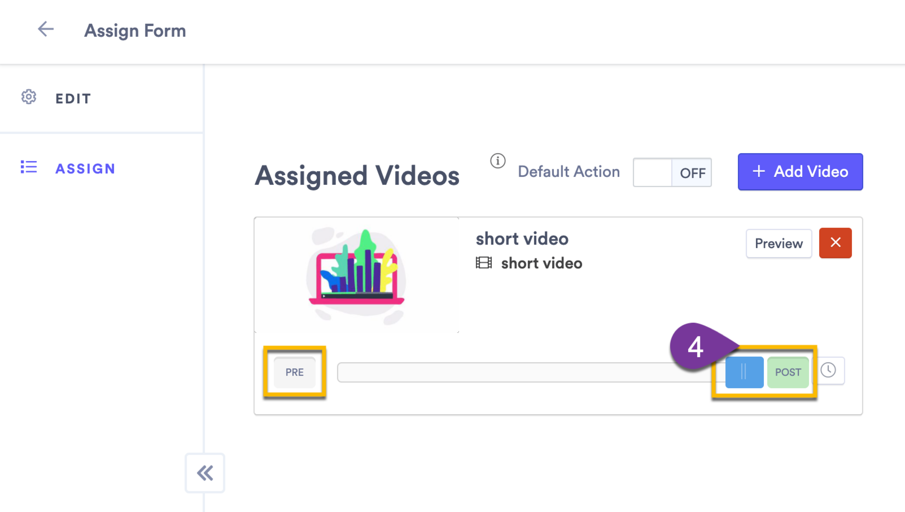This screenshot has width=905, height=512.
Task: Open the clock scheduling icon beside POST
Action: coord(829,370)
